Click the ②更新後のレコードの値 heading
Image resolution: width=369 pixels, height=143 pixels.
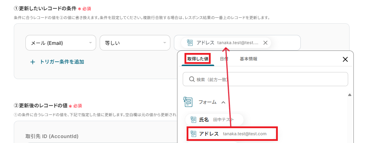[x=41, y=105]
